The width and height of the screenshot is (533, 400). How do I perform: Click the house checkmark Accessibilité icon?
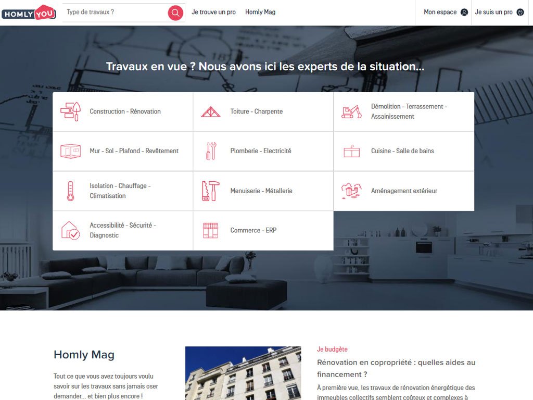(70, 230)
